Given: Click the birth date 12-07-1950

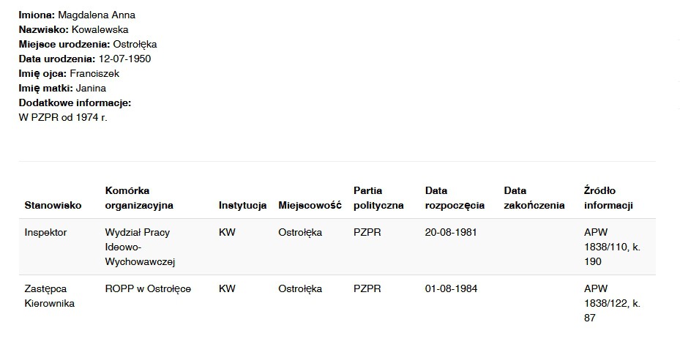Looking at the screenshot, I should coord(124,59).
